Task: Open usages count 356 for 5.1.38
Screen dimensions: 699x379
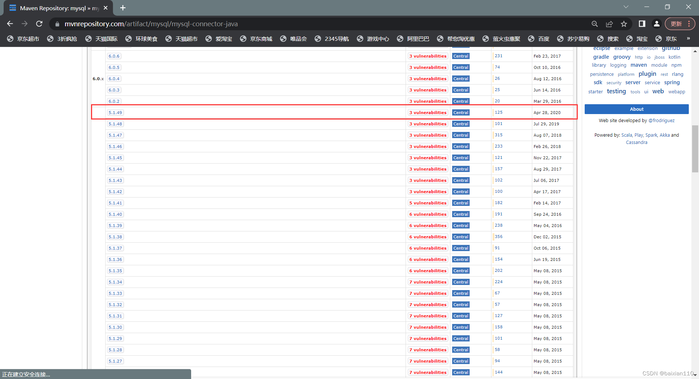Action: pos(498,237)
